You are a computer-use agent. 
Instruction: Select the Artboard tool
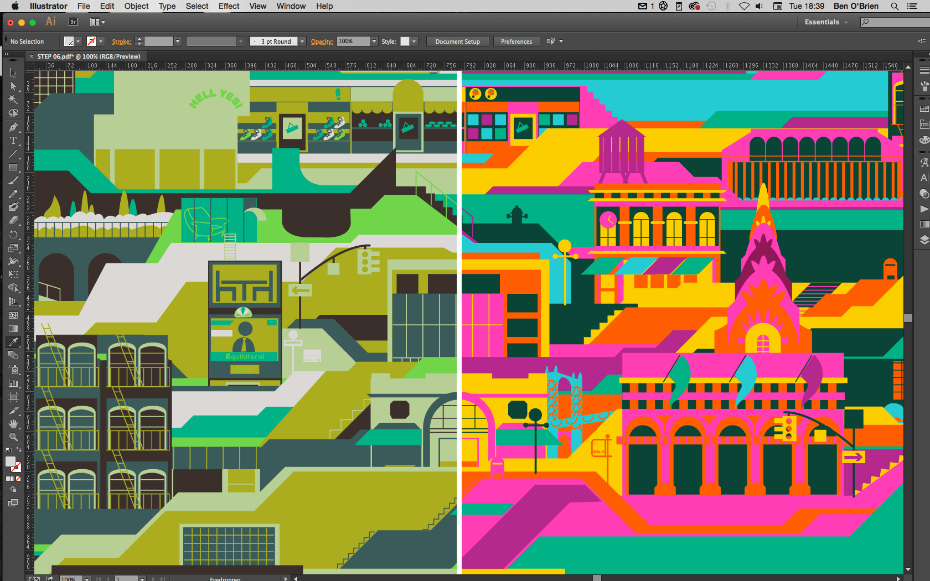(13, 397)
